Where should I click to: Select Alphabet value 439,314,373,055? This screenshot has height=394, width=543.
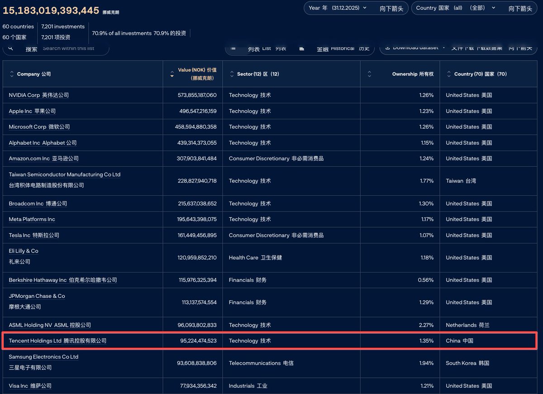(197, 143)
